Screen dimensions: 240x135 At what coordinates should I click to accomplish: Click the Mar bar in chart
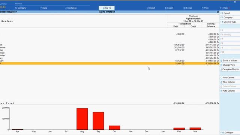[x=195, y=129]
